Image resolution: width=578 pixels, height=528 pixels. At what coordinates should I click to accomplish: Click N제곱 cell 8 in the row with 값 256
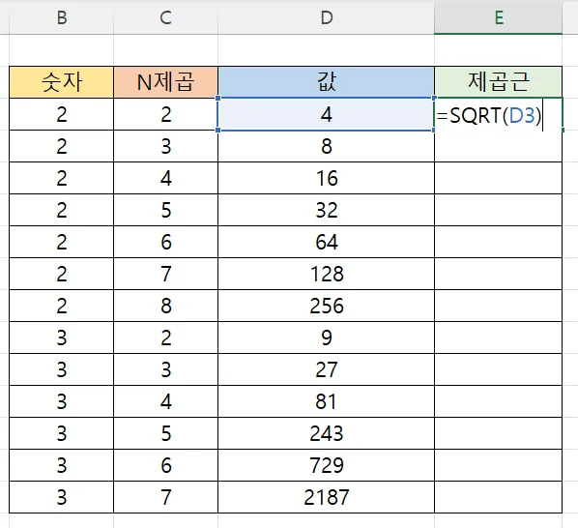pos(165,306)
